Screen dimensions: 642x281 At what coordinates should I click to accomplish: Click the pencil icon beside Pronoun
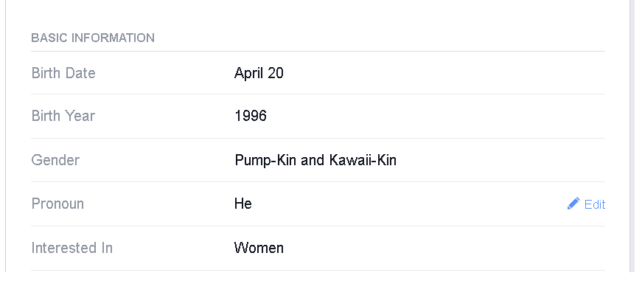pyautogui.click(x=573, y=204)
